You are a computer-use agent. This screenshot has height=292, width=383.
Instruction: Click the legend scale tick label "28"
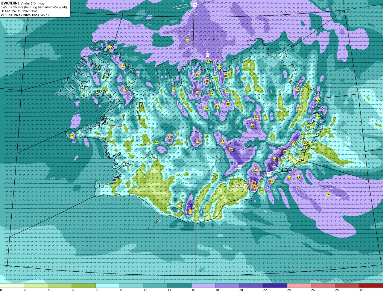(337, 290)
